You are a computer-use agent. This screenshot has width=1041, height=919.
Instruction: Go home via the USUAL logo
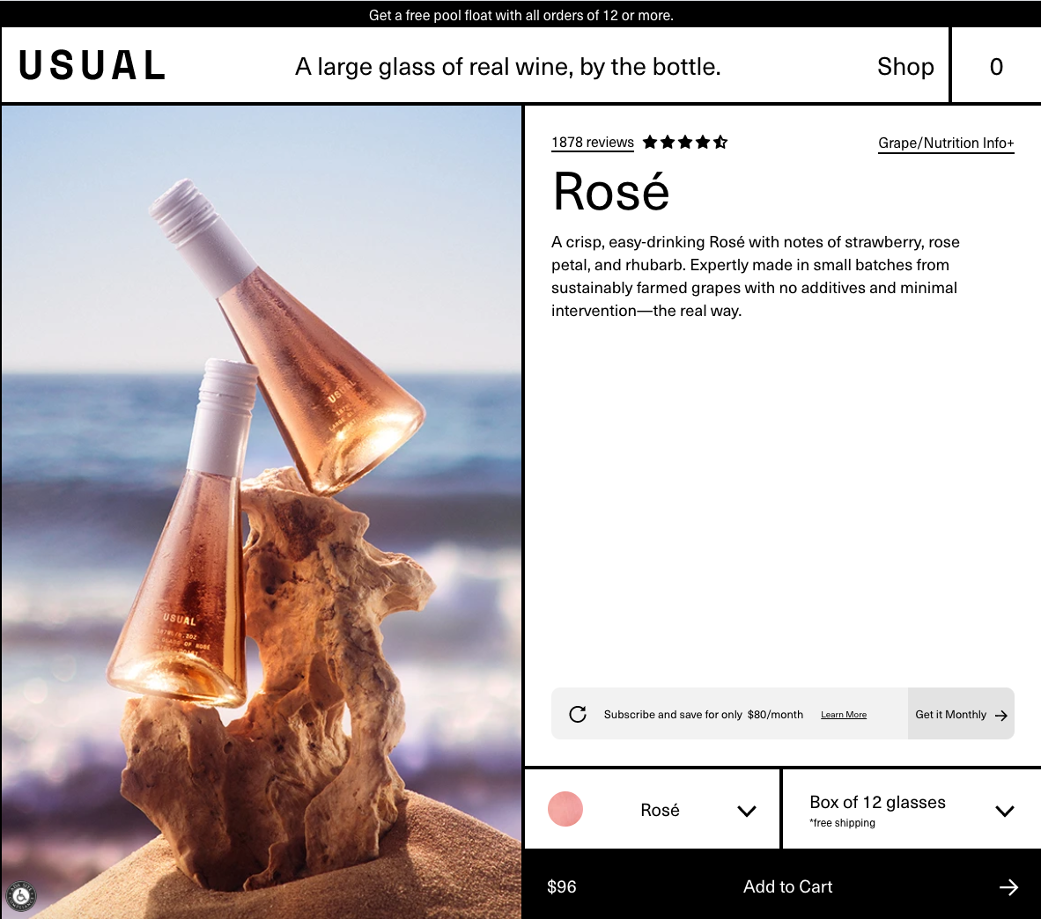[92, 66]
